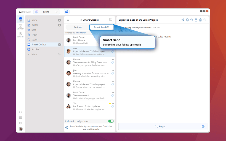The height and width of the screenshot is (141, 226).
Task: Click the BlueMail logo icon
Action: pos(20,12)
